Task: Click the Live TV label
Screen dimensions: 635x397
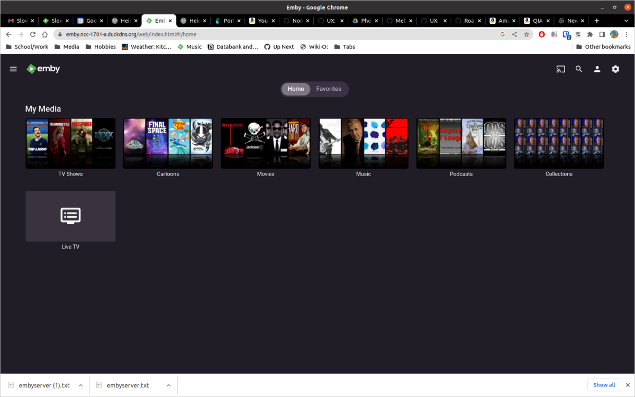Action: (70, 247)
